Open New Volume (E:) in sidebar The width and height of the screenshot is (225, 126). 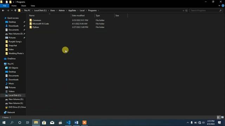coord(16,103)
